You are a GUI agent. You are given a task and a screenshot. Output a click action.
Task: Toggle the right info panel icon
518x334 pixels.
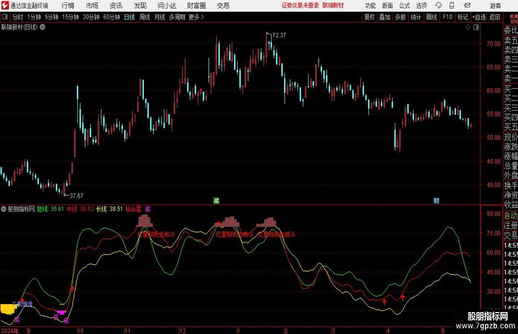(x=476, y=27)
